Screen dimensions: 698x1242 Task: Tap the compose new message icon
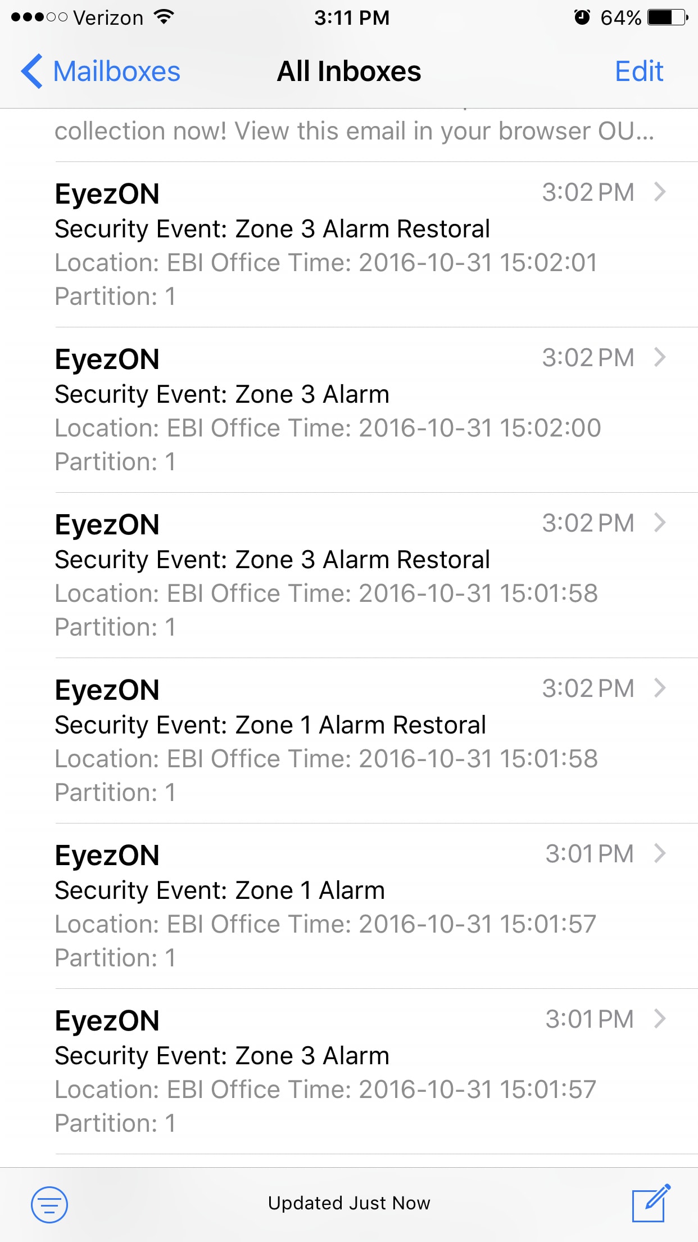pyautogui.click(x=651, y=1203)
